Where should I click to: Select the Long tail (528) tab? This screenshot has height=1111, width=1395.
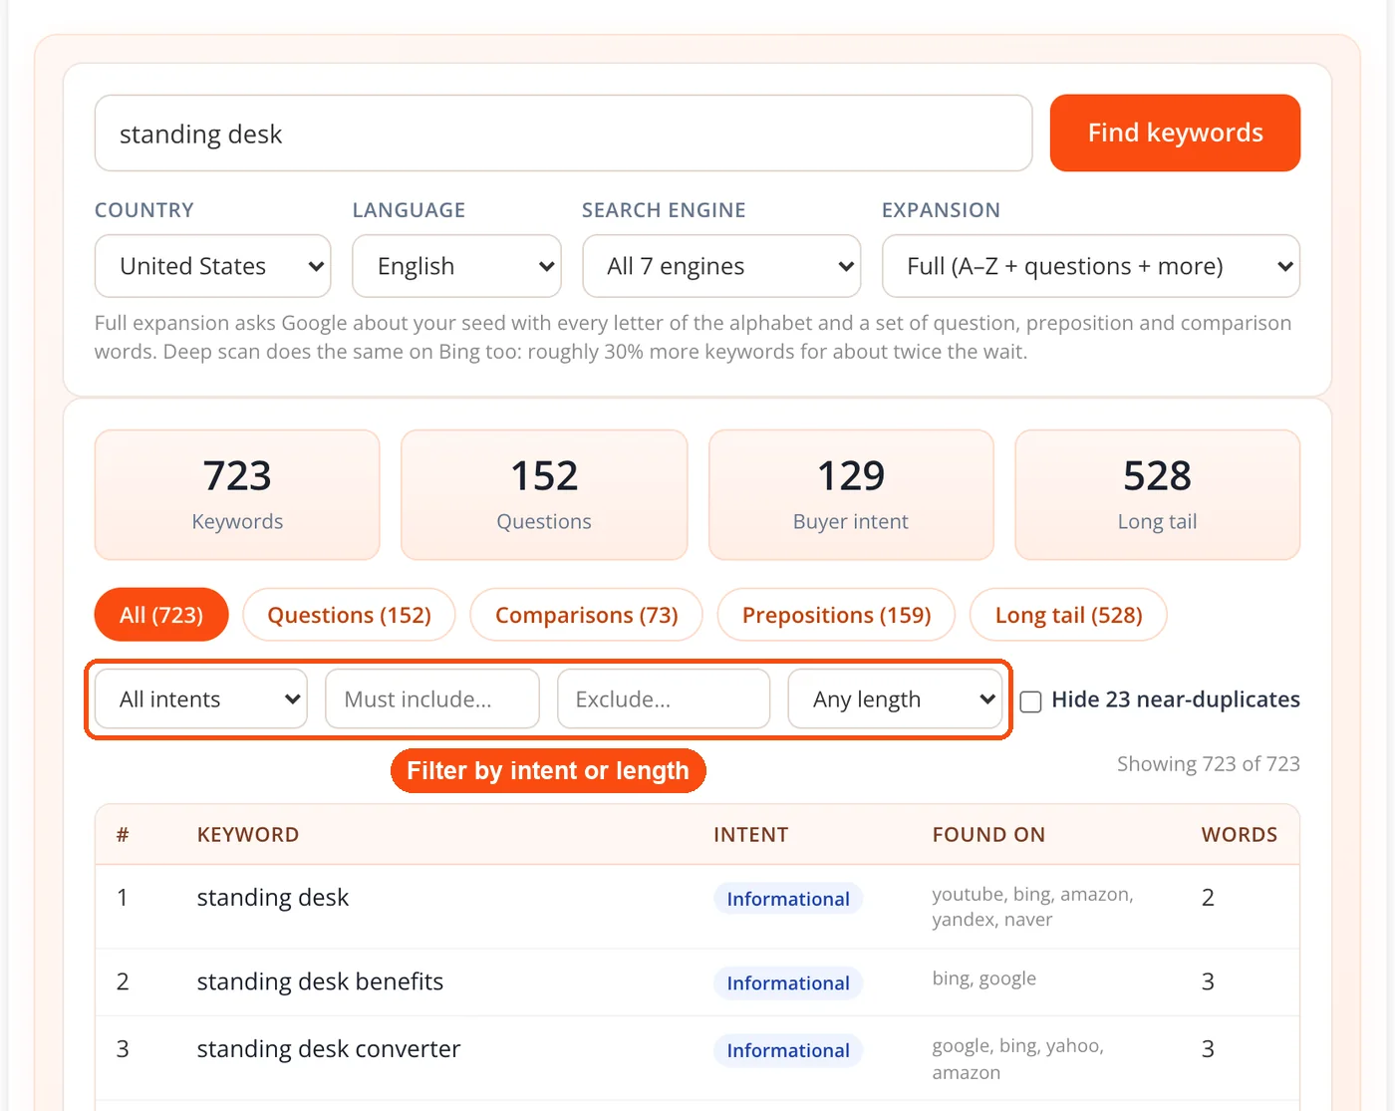[1068, 615]
